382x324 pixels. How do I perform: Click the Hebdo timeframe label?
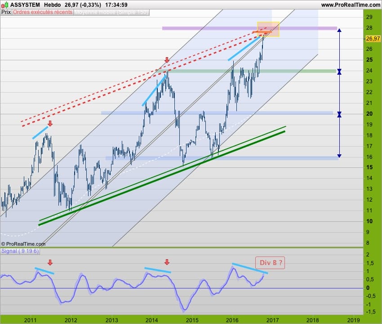click(x=53, y=5)
